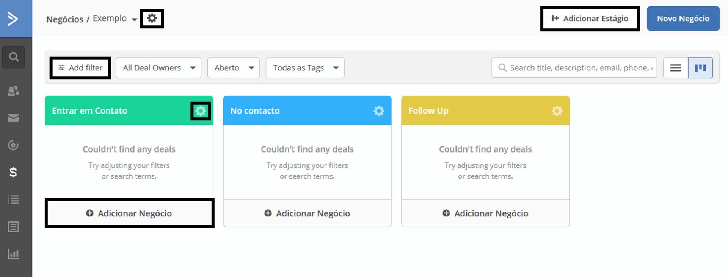Open the Aberto status dropdown
Image resolution: width=728 pixels, height=277 pixels.
233,68
